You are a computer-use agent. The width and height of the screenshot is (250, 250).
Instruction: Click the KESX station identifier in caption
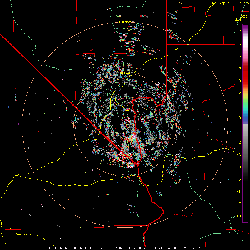[x=158, y=248]
